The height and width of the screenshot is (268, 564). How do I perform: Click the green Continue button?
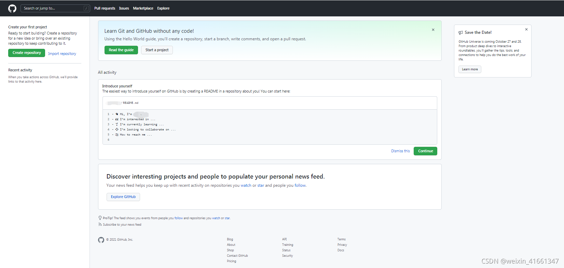(x=425, y=151)
